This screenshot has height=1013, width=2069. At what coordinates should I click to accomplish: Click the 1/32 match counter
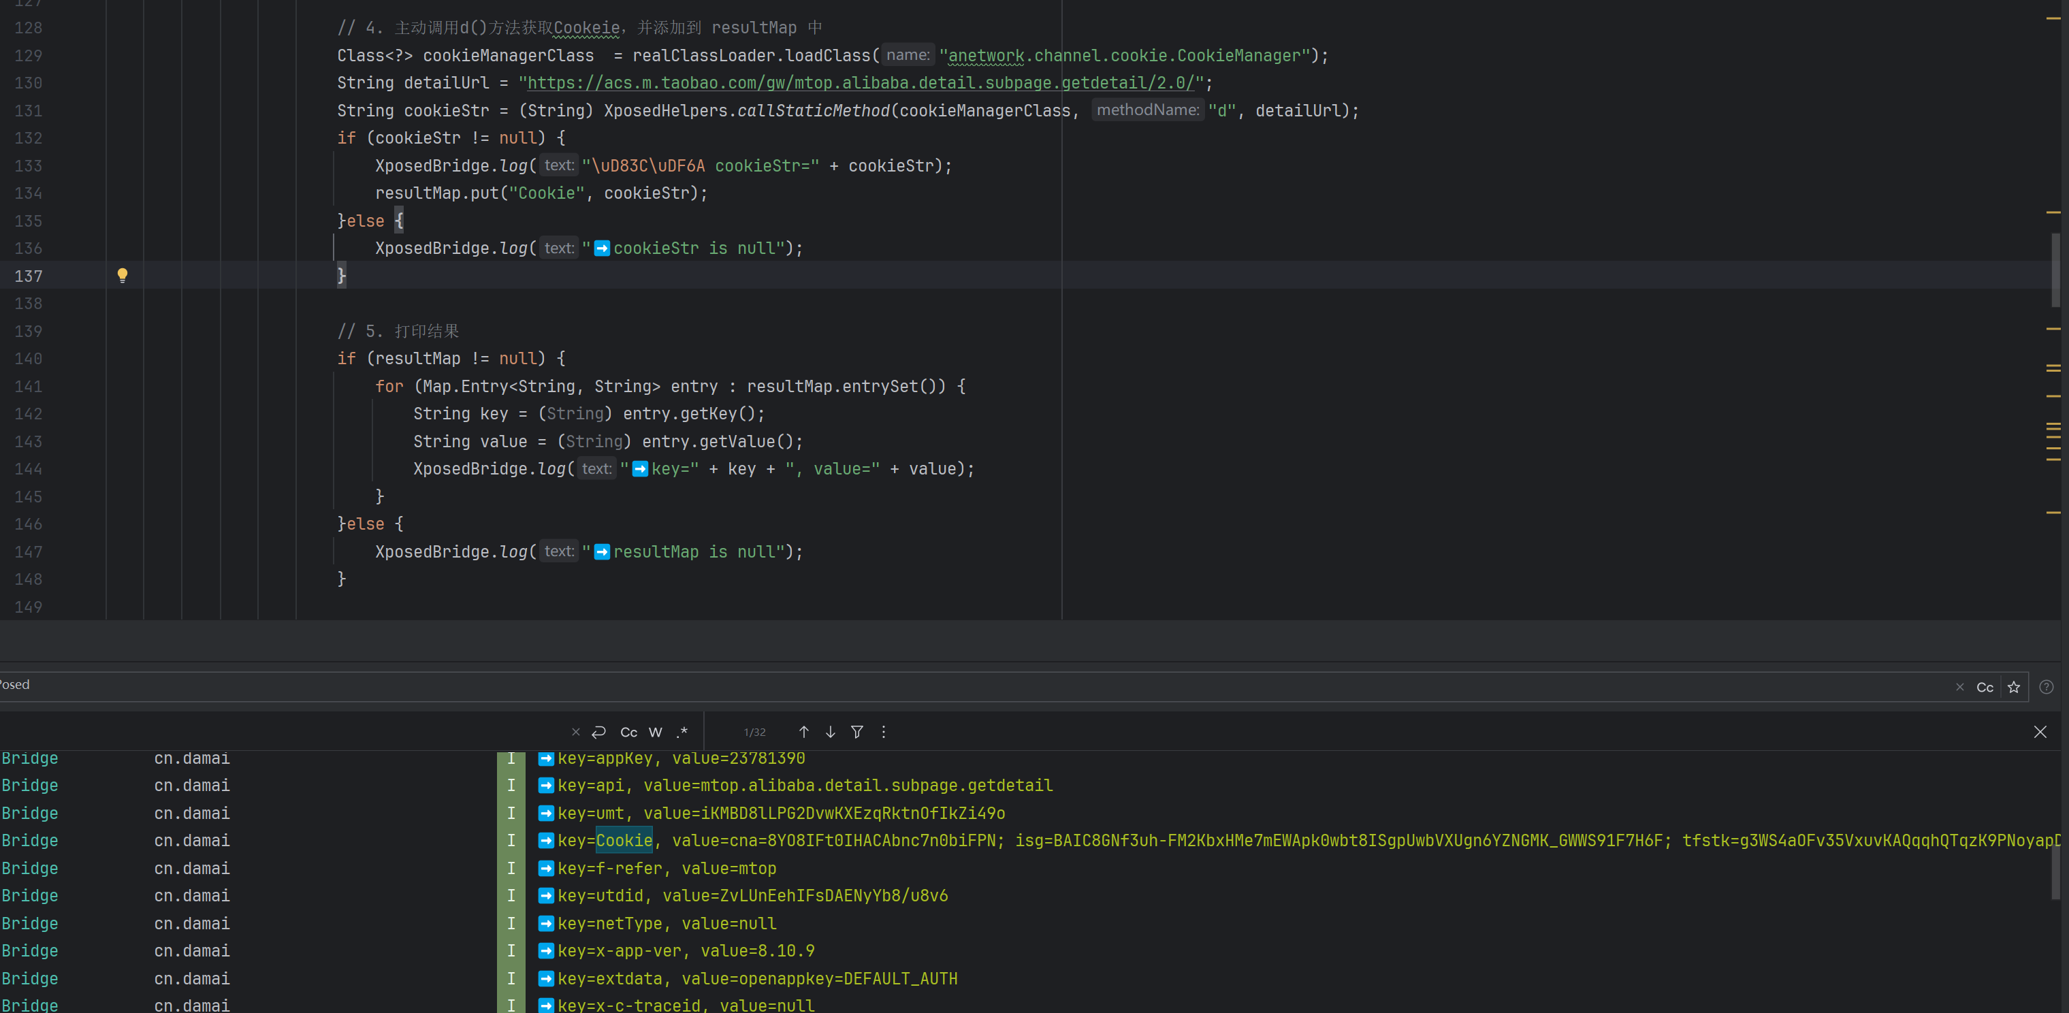(x=755, y=732)
